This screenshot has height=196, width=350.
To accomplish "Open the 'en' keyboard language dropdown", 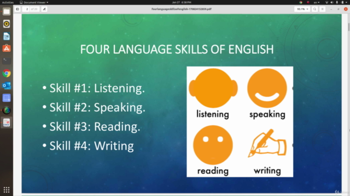I will [317, 2].
